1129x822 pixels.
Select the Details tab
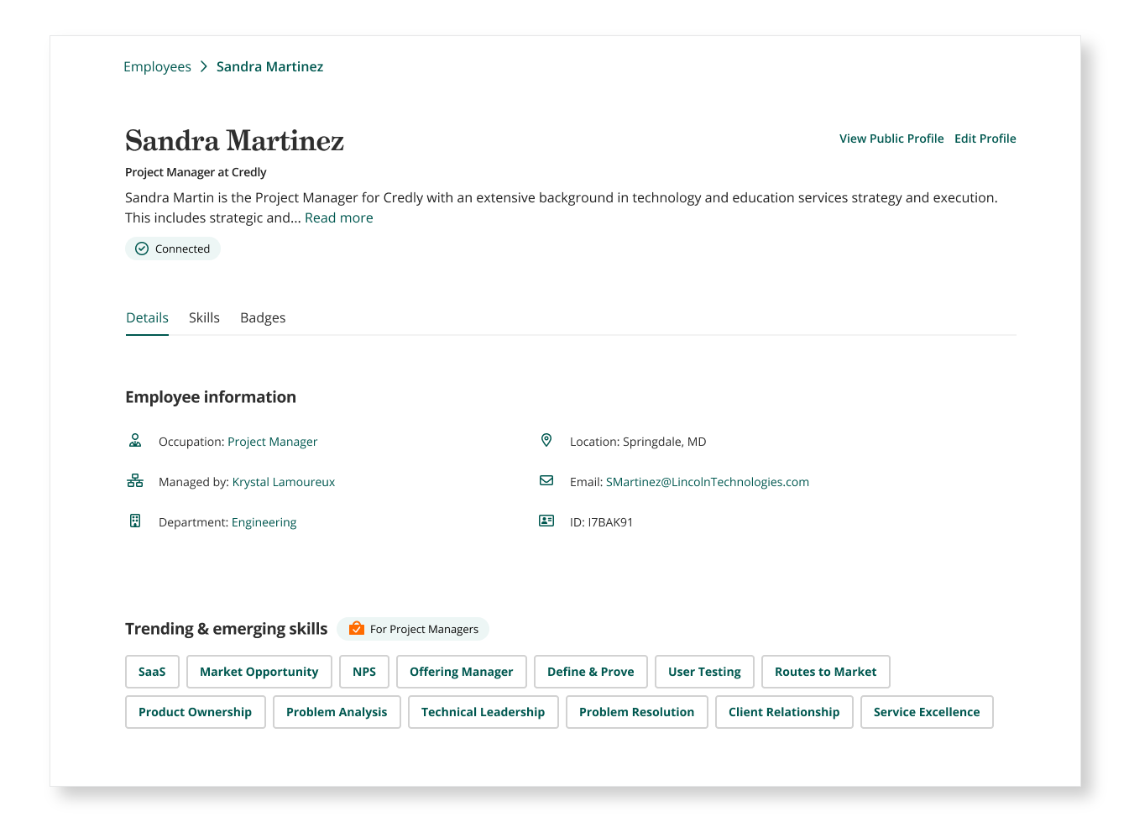pyautogui.click(x=147, y=317)
